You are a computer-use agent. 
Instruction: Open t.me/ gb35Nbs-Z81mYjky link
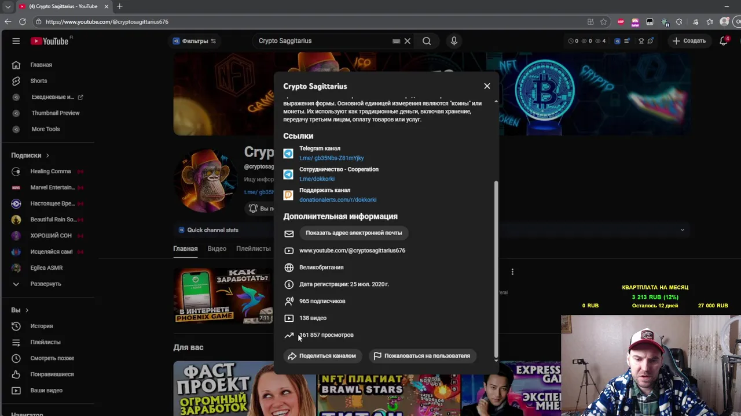(x=331, y=158)
